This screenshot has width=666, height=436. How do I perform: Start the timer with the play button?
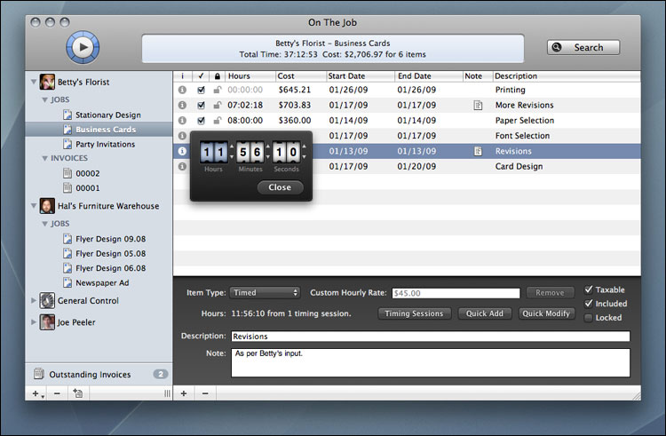[x=83, y=46]
